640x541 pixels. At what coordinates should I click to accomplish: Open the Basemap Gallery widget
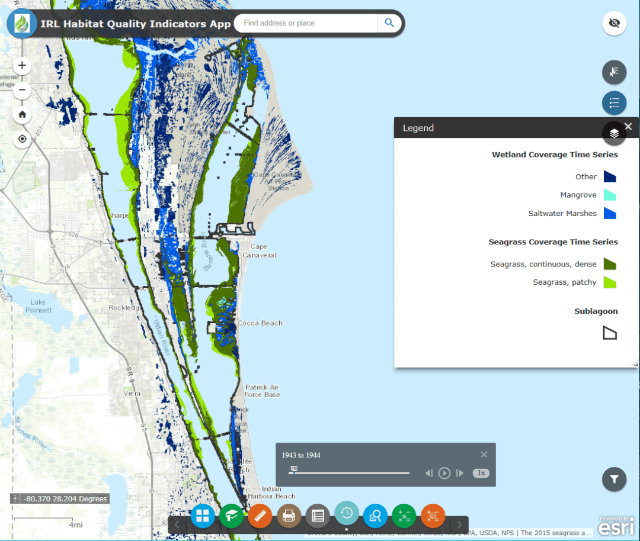203,516
